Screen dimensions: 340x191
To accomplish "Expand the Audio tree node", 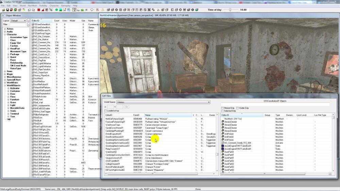I will click(5, 32).
